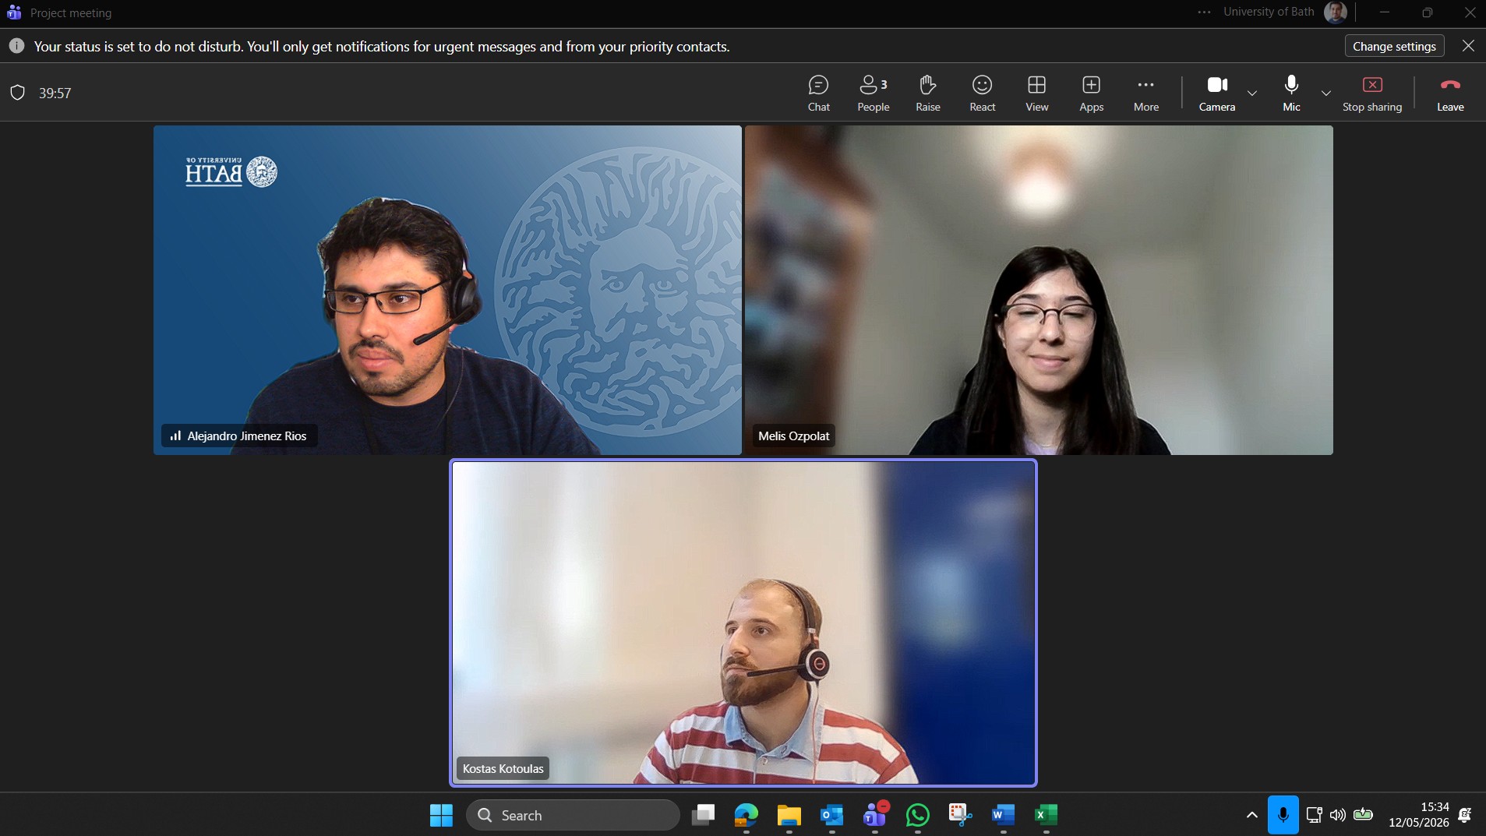
Task: Expand the Mic options chevron
Action: pyautogui.click(x=1325, y=93)
